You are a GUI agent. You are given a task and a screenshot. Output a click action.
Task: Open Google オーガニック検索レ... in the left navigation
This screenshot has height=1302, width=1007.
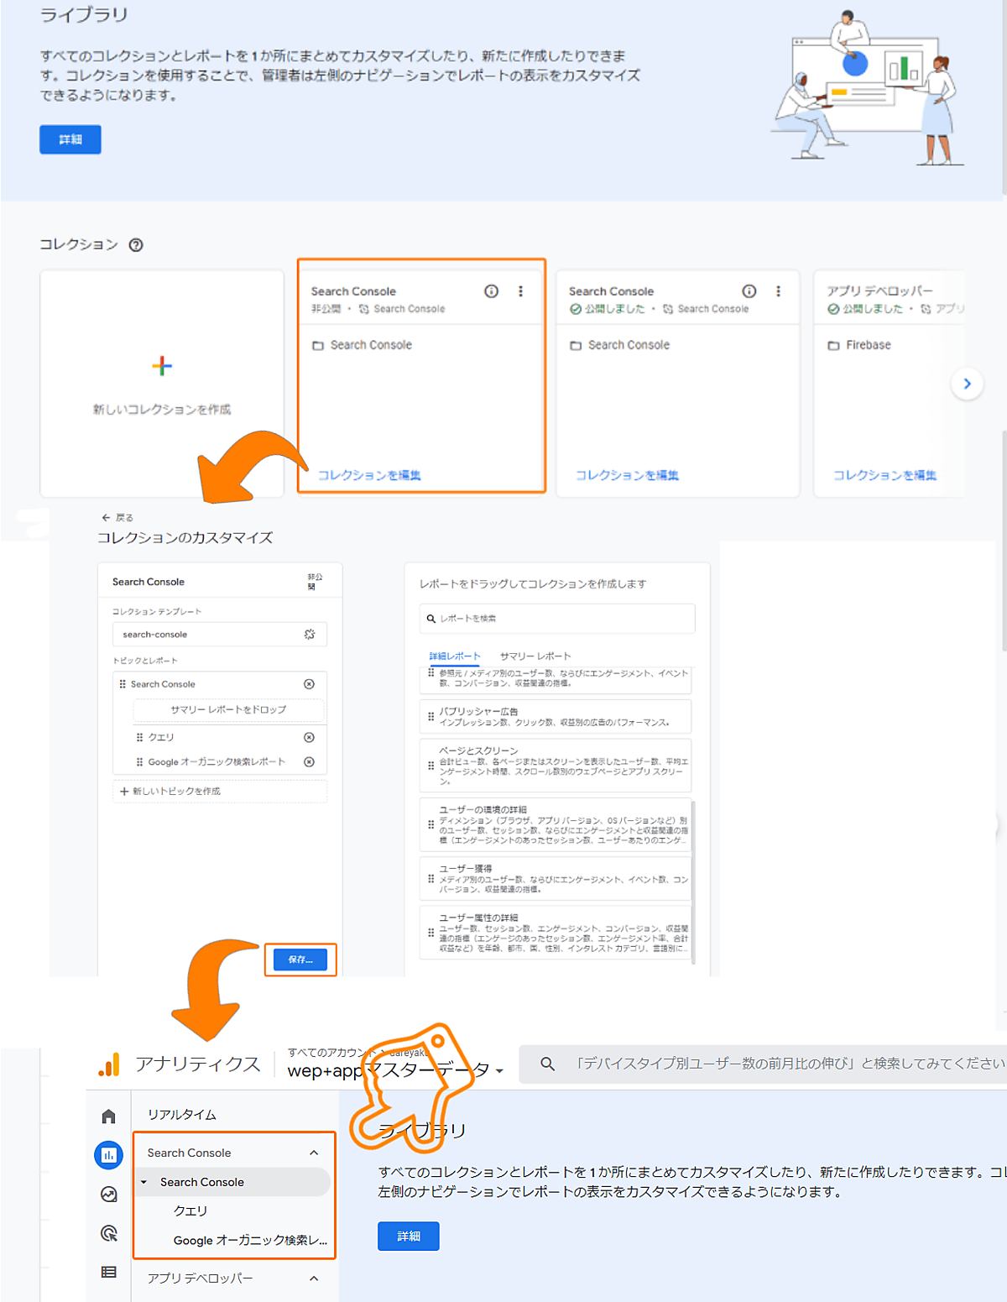(250, 1240)
